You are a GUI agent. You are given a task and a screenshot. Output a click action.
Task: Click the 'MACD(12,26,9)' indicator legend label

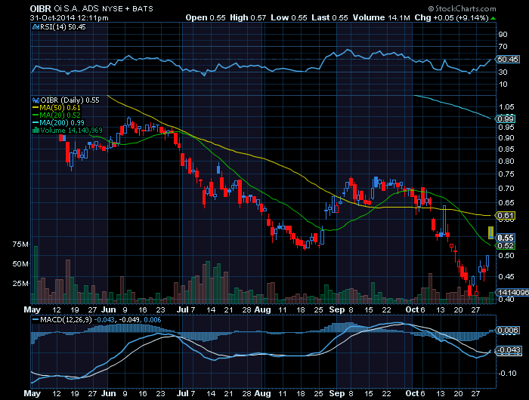pyautogui.click(x=66, y=319)
